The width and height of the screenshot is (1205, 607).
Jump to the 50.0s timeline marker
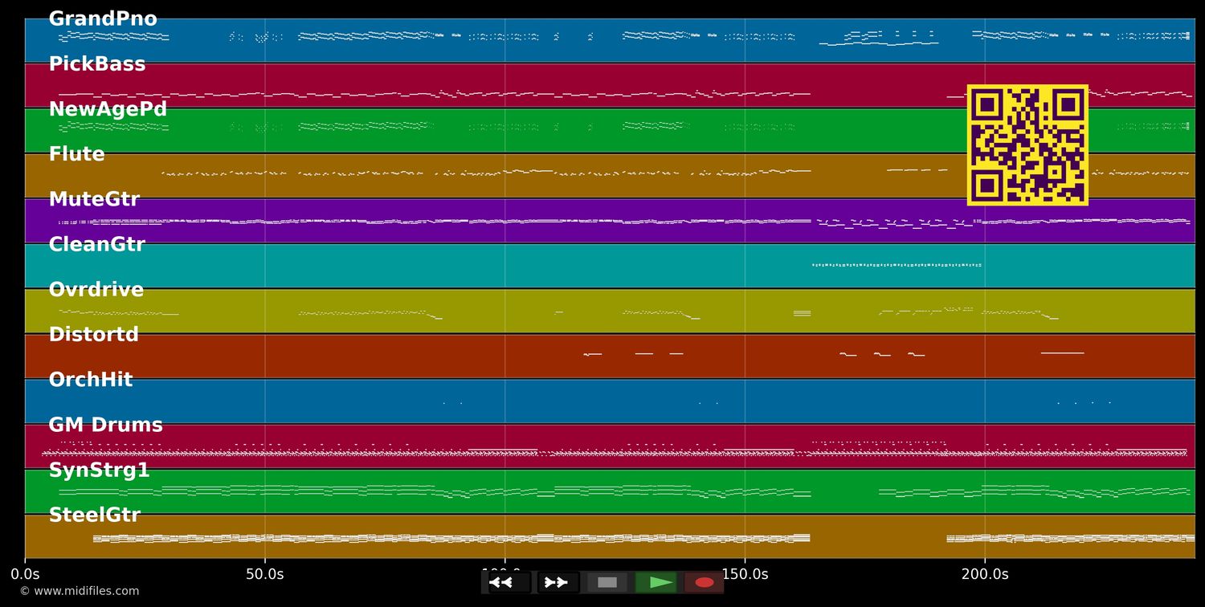pyautogui.click(x=264, y=574)
